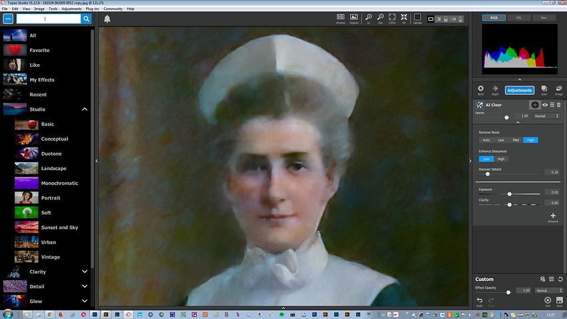The width and height of the screenshot is (567, 319).
Task: Set Remove Noise to Med
Action: pos(516,140)
